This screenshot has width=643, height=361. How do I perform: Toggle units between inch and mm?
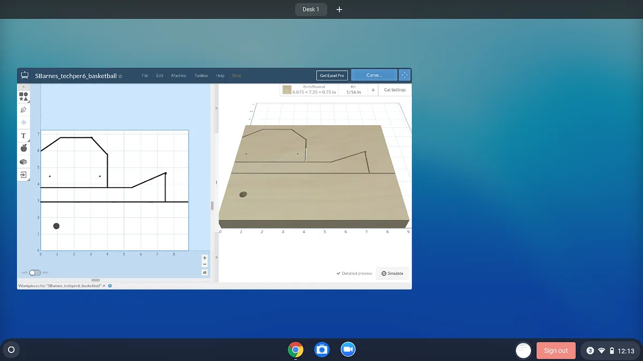[35, 272]
